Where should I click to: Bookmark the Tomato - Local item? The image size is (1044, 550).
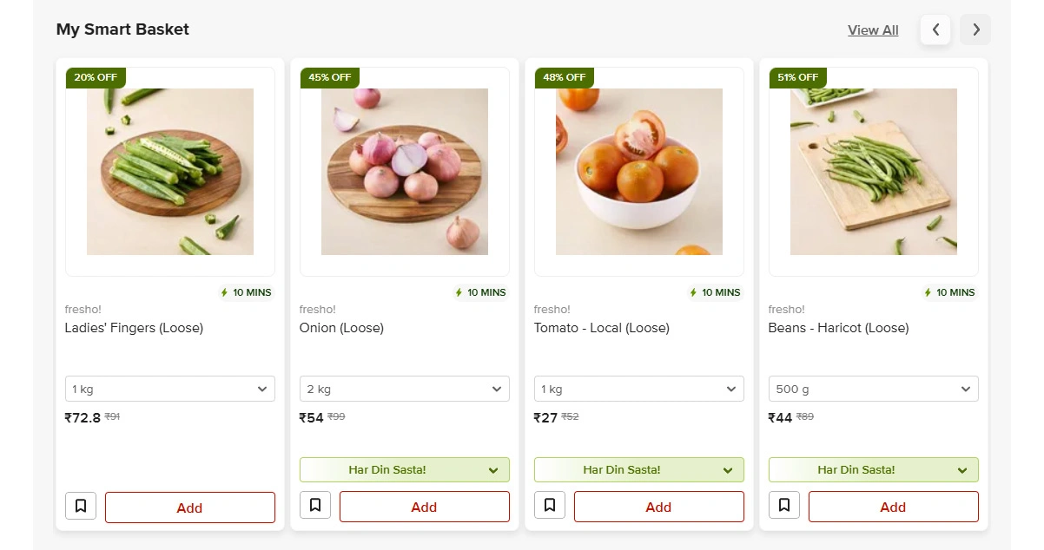point(550,506)
